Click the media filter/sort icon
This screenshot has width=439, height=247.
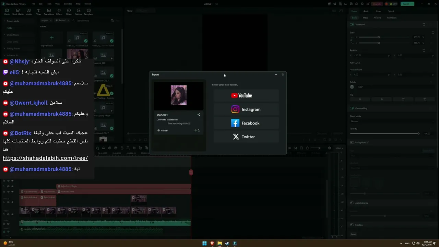pyautogui.click(x=112, y=20)
